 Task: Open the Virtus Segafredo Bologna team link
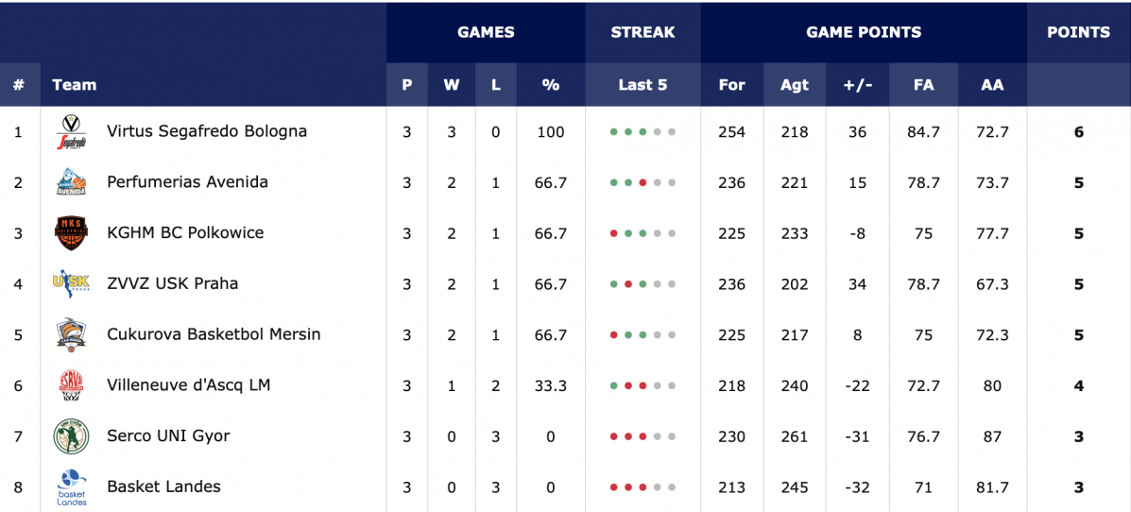[x=207, y=131]
